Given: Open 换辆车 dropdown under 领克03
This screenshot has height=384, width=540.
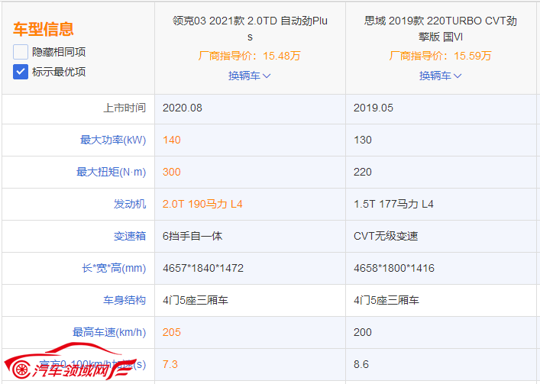Looking at the screenshot, I should click(249, 76).
